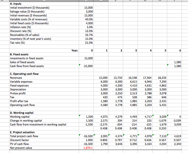Image resolution: width=188 pixels, height=153 pixels.
Task: Click the Receivables value 16.7%
Action: pos(86,35)
